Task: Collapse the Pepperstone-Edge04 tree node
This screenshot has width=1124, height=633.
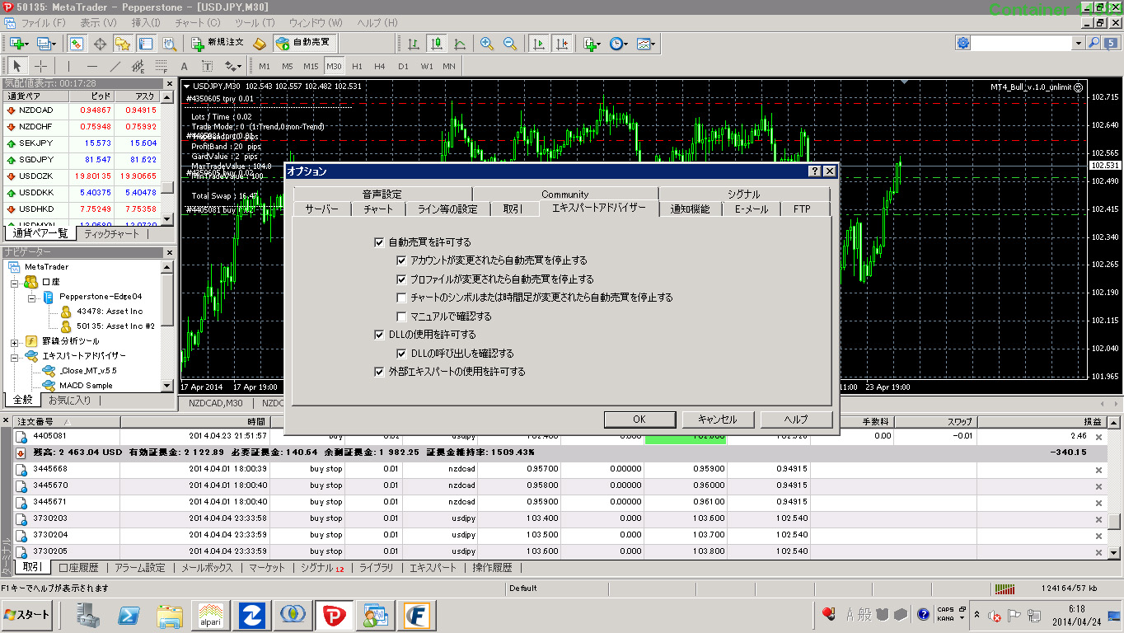Action: (x=31, y=297)
